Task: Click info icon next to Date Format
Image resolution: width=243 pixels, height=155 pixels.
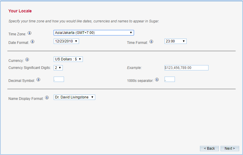Action: [32, 42]
